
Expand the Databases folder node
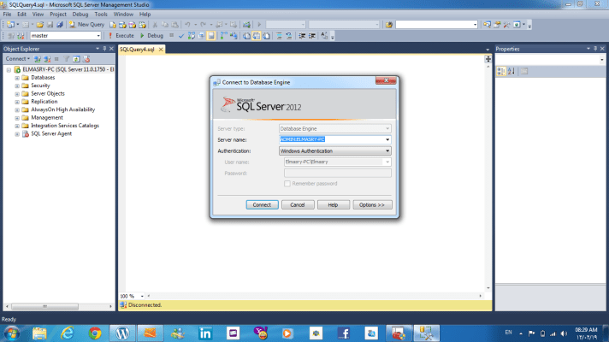click(17, 78)
